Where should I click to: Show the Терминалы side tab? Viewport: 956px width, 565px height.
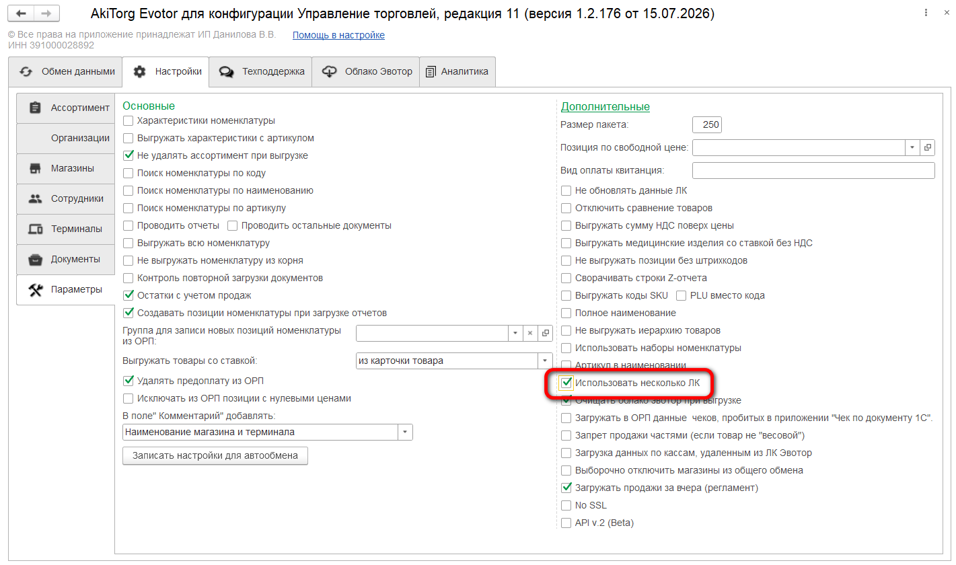[x=65, y=229]
